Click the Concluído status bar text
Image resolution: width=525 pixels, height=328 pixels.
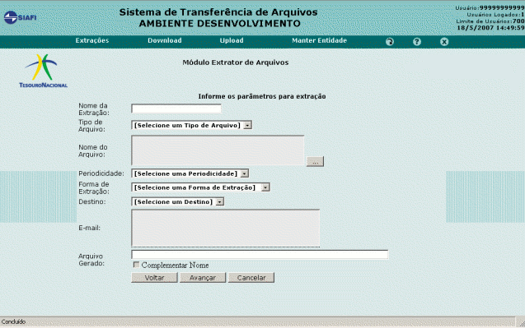(x=13, y=321)
